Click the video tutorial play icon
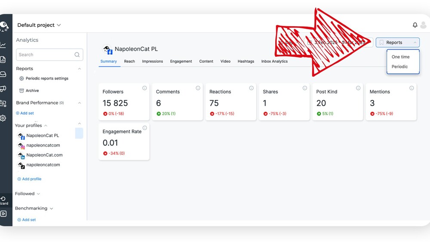Screen dimensions: 430x242 pyautogui.click(x=3, y=214)
